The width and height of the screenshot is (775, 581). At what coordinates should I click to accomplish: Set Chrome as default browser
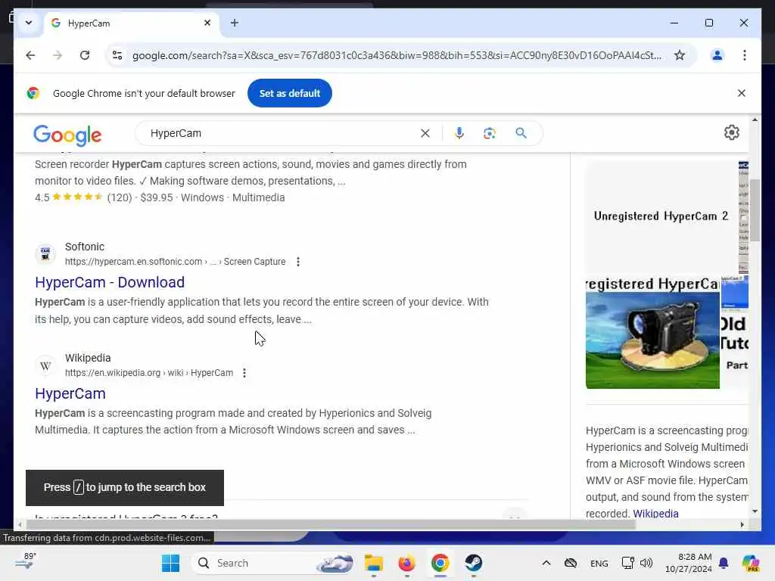[290, 93]
